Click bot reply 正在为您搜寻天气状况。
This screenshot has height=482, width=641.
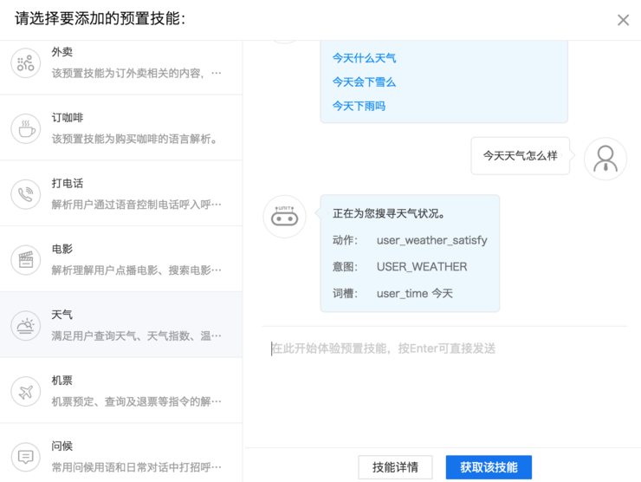tap(389, 213)
